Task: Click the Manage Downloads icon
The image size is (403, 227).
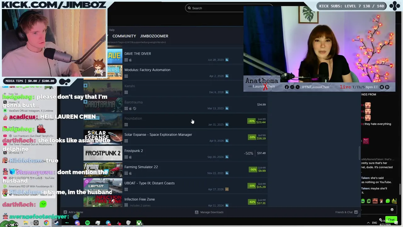Action: click(x=196, y=212)
